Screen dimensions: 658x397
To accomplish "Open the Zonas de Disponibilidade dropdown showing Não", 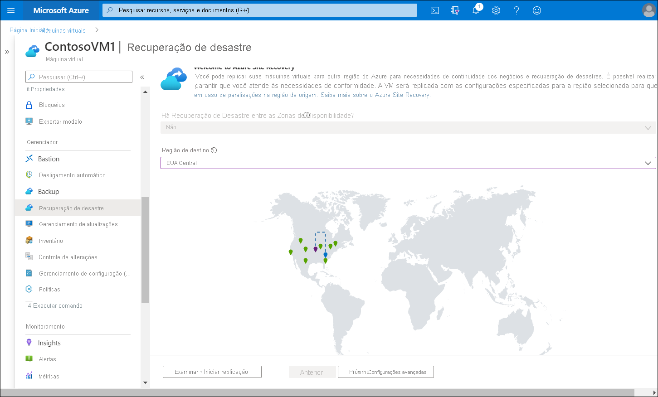I will pyautogui.click(x=408, y=127).
